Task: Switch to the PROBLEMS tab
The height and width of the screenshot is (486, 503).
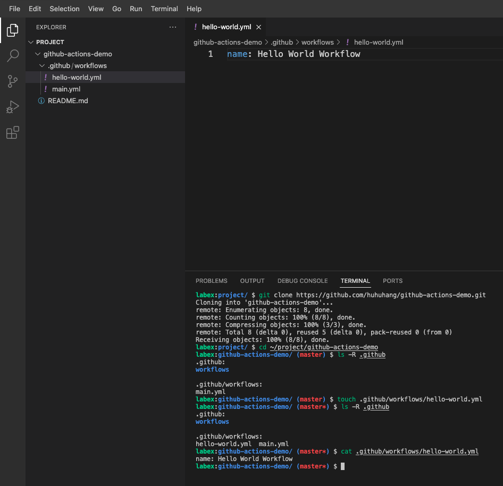Action: 211,281
